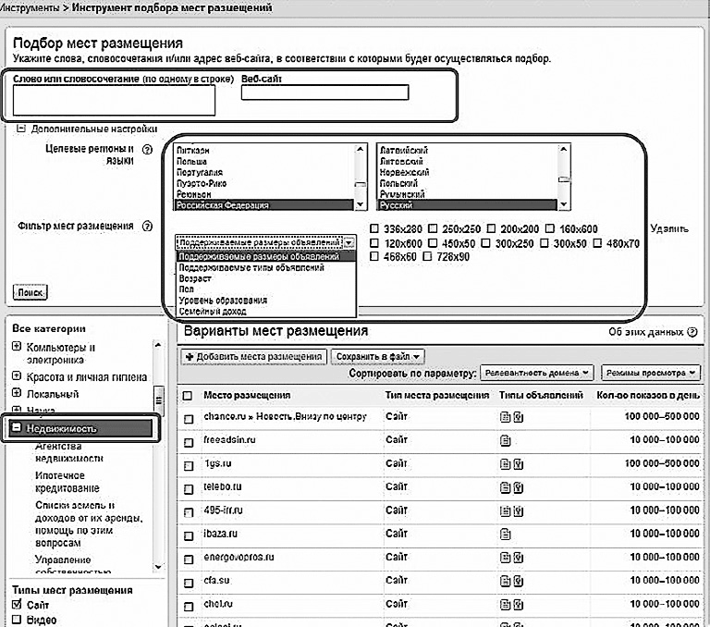Image resolution: width=710 pixels, height=627 pixels.
Task: Click Кол-во показов в день column header
Action: click(x=648, y=395)
